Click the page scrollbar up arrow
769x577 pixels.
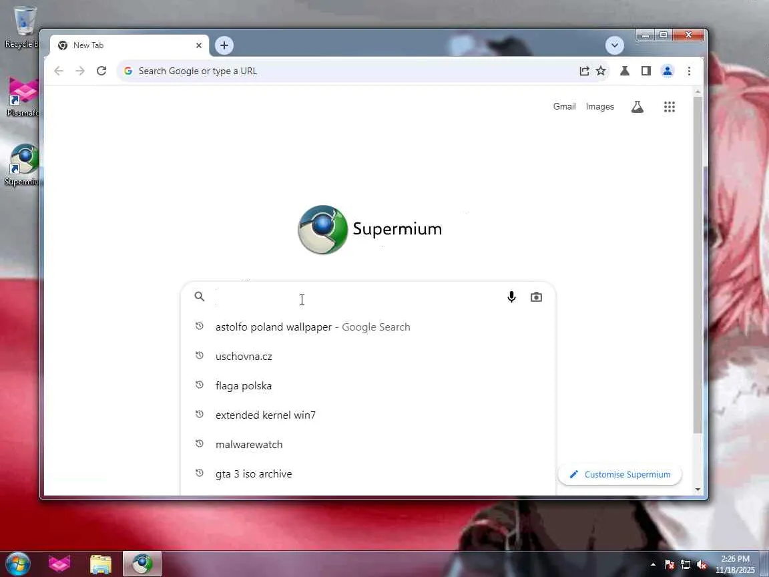698,91
